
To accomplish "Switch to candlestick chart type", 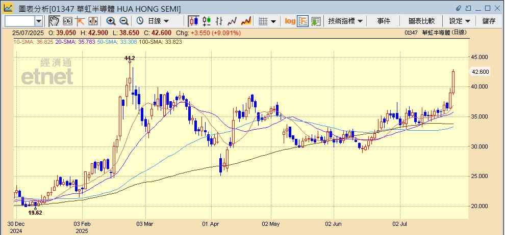I will (193, 21).
